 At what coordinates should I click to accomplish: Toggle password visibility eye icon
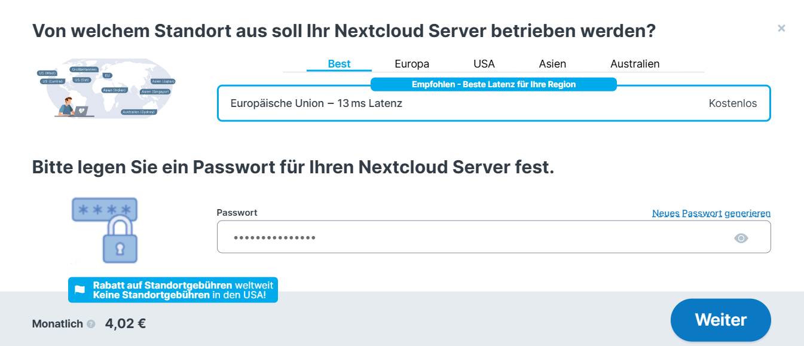(x=741, y=238)
